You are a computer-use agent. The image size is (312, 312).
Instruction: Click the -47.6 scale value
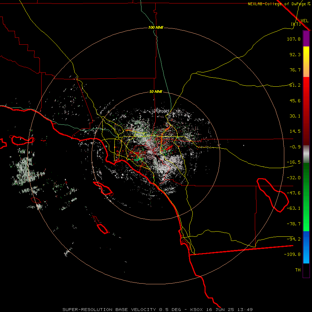pyautogui.click(x=294, y=193)
